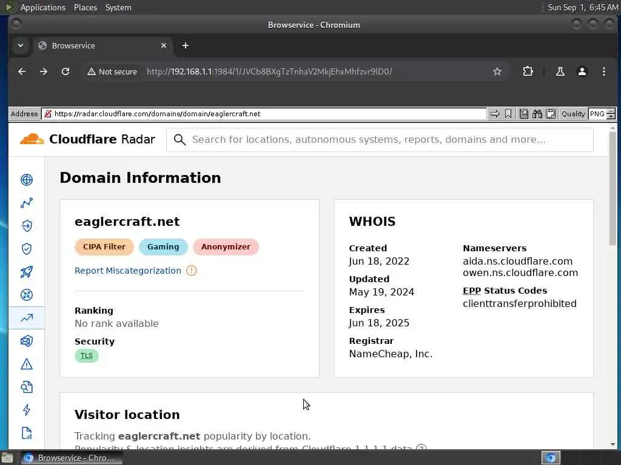621x465 pixels.
Task: Click the owen.ns.cloudflare.com nameserver text
Action: coord(520,272)
